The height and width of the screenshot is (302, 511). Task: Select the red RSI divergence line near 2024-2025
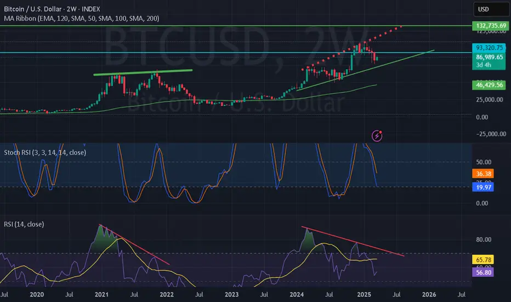point(353,241)
